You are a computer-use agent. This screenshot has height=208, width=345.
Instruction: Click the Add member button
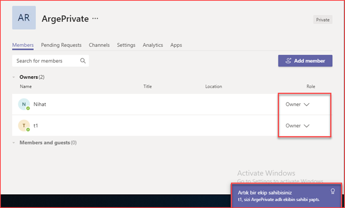[x=305, y=61]
